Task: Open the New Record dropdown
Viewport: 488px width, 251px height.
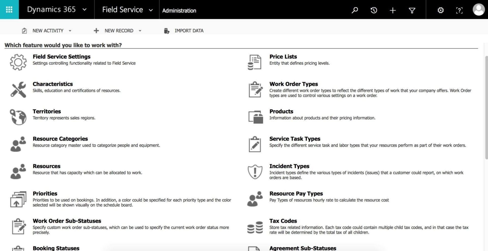Action: [140, 31]
